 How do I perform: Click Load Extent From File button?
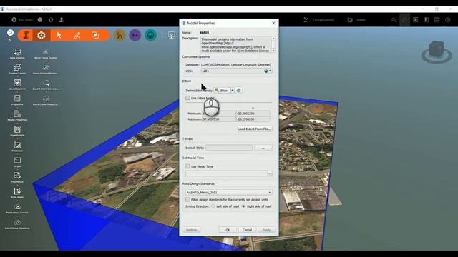point(255,128)
